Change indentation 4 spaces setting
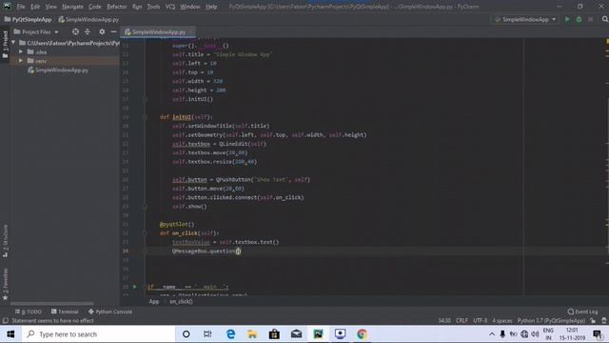The image size is (609, 343). click(x=502, y=320)
